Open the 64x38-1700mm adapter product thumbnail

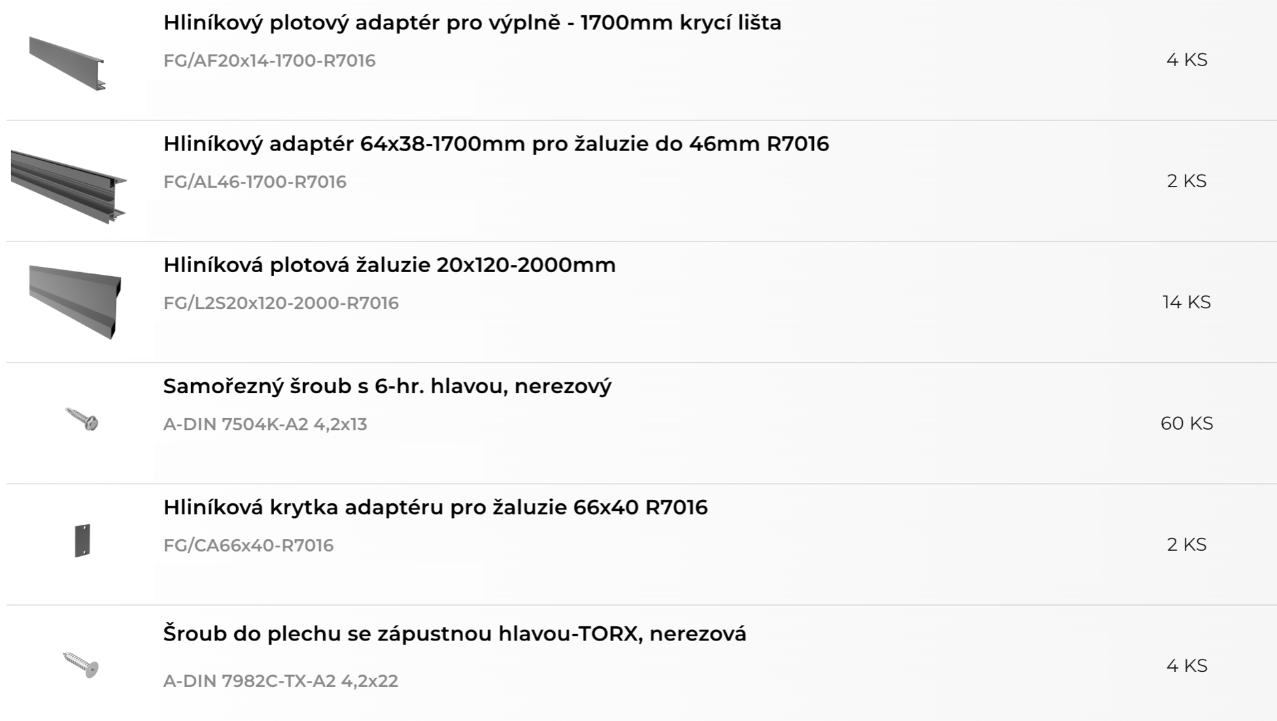point(69,186)
